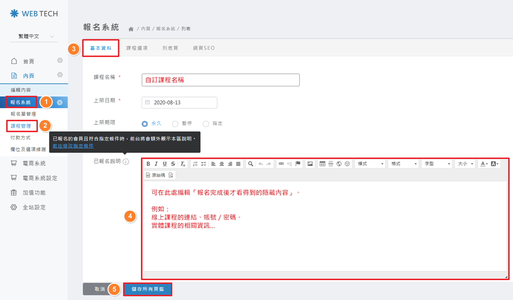Click the find magnifier icon in the toolbar
Viewport: 513px width, 300px height.
(x=251, y=164)
